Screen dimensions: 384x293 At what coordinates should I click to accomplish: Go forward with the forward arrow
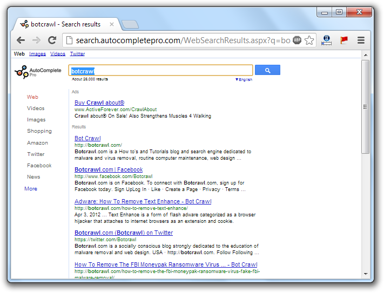(36, 40)
